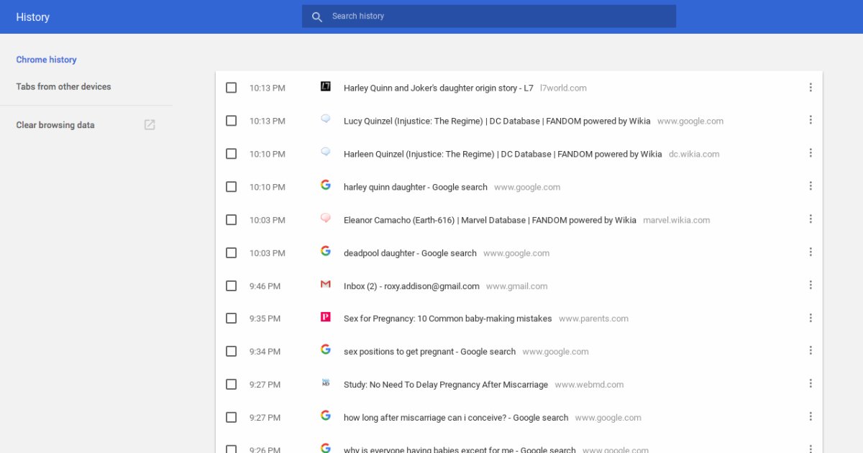Check the box for Harley Quinn origin story
Screen dimensions: 863x453
[231, 88]
